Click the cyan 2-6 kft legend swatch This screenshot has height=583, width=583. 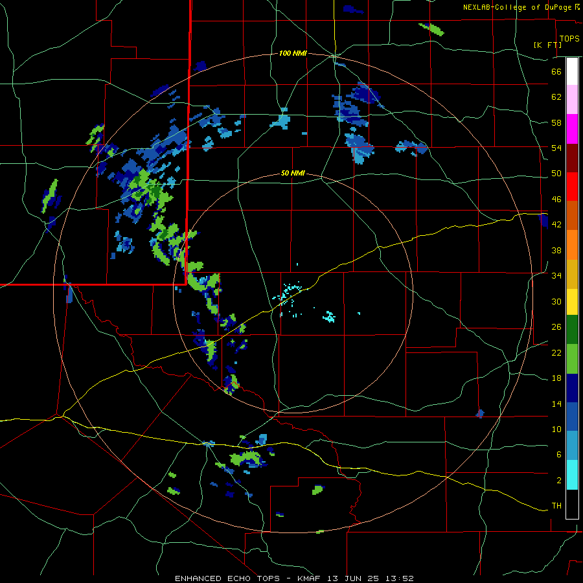coord(572,475)
